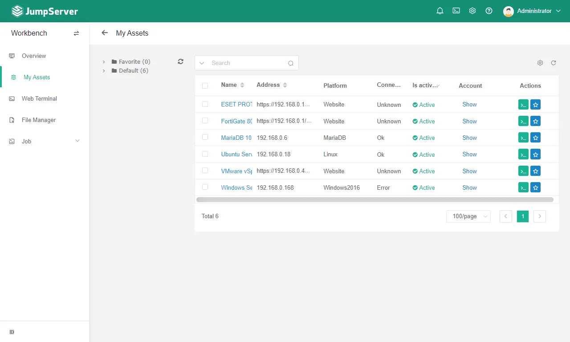Open the Job menu item

(x=45, y=141)
